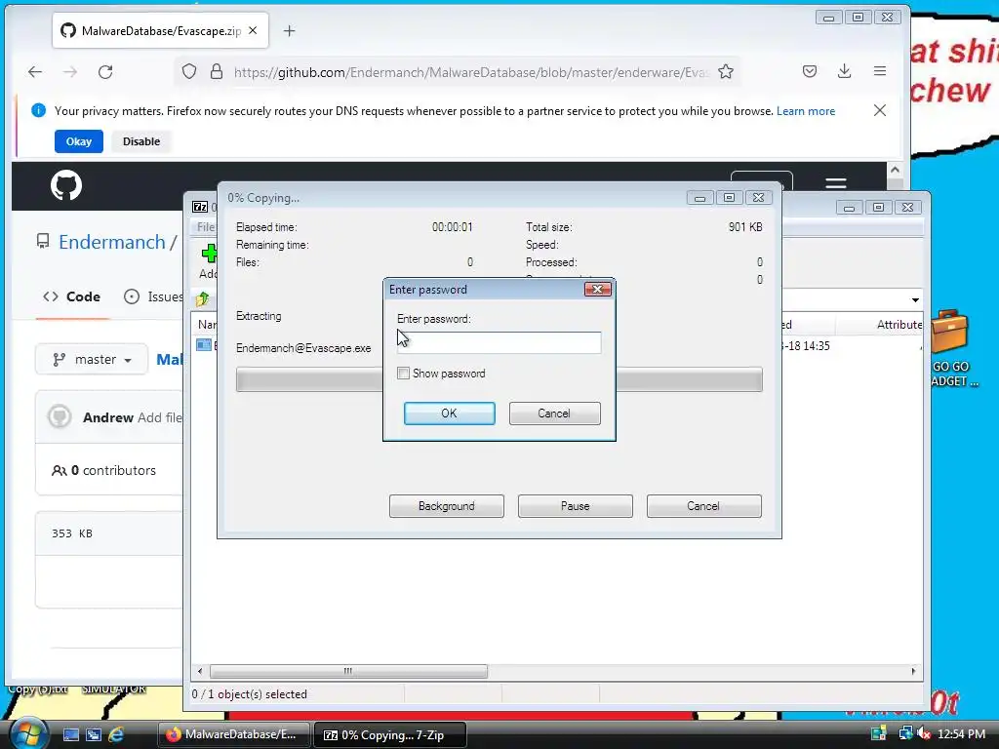The image size is (999, 749).
Task: Open Firefox tracking protection shield
Action: click(x=189, y=72)
